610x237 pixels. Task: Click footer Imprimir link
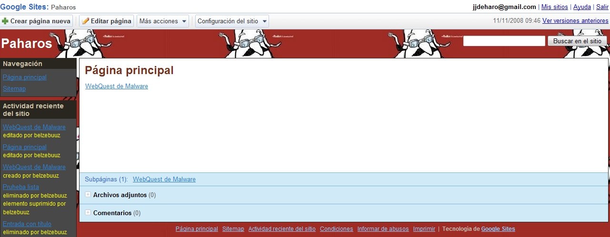pos(424,229)
